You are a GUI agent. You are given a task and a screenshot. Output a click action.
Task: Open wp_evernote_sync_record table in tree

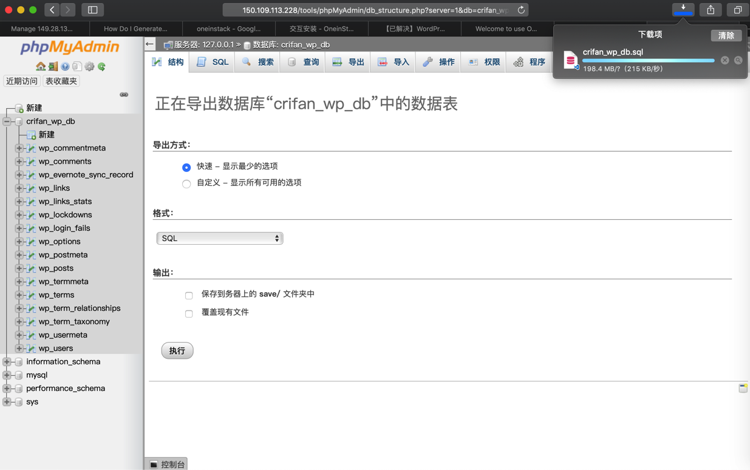pyautogui.click(x=86, y=175)
